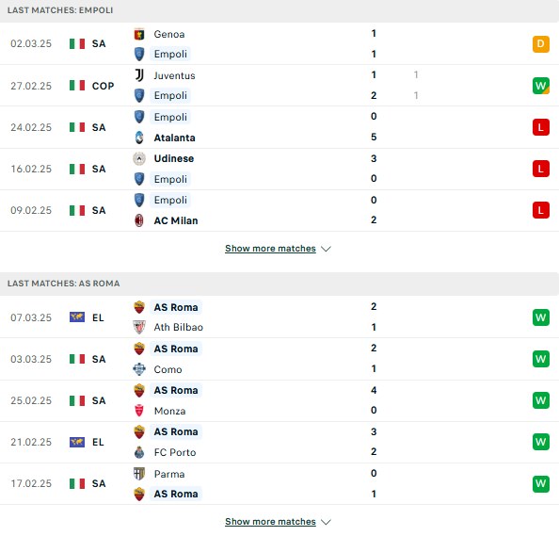This screenshot has width=559, height=536.
Task: Click the Como crest icon
Action: point(139,369)
